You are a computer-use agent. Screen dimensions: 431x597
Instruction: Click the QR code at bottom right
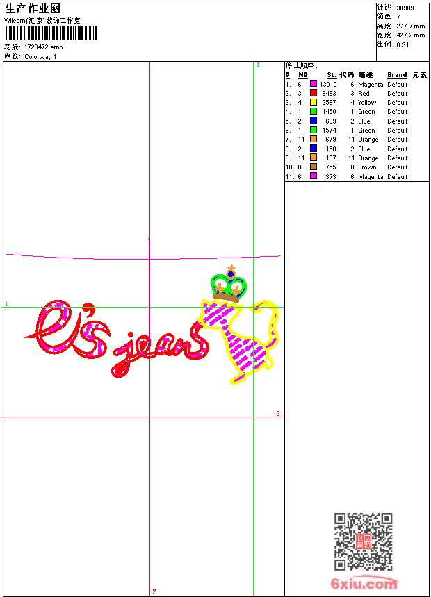point(364,541)
